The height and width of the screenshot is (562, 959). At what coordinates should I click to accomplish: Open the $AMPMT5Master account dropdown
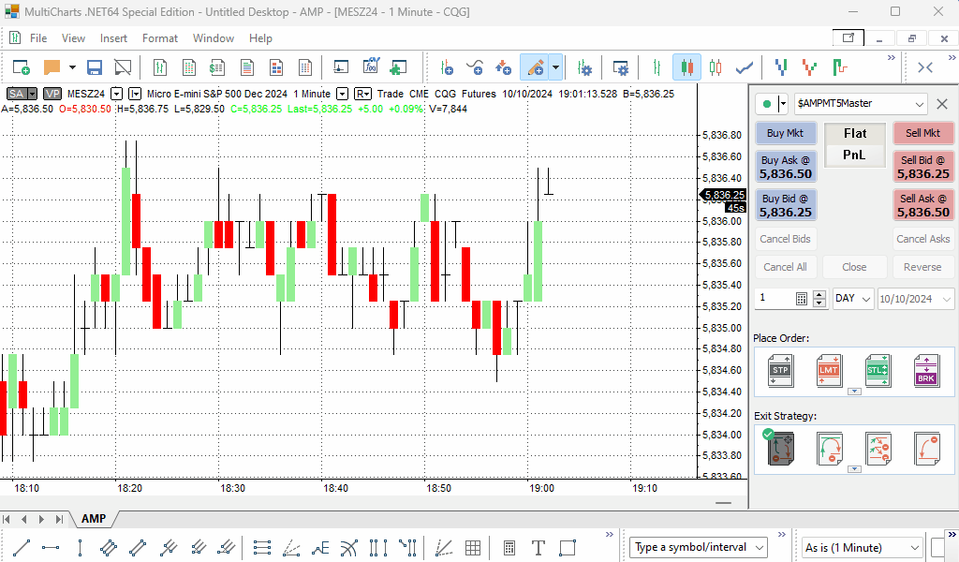click(x=860, y=104)
